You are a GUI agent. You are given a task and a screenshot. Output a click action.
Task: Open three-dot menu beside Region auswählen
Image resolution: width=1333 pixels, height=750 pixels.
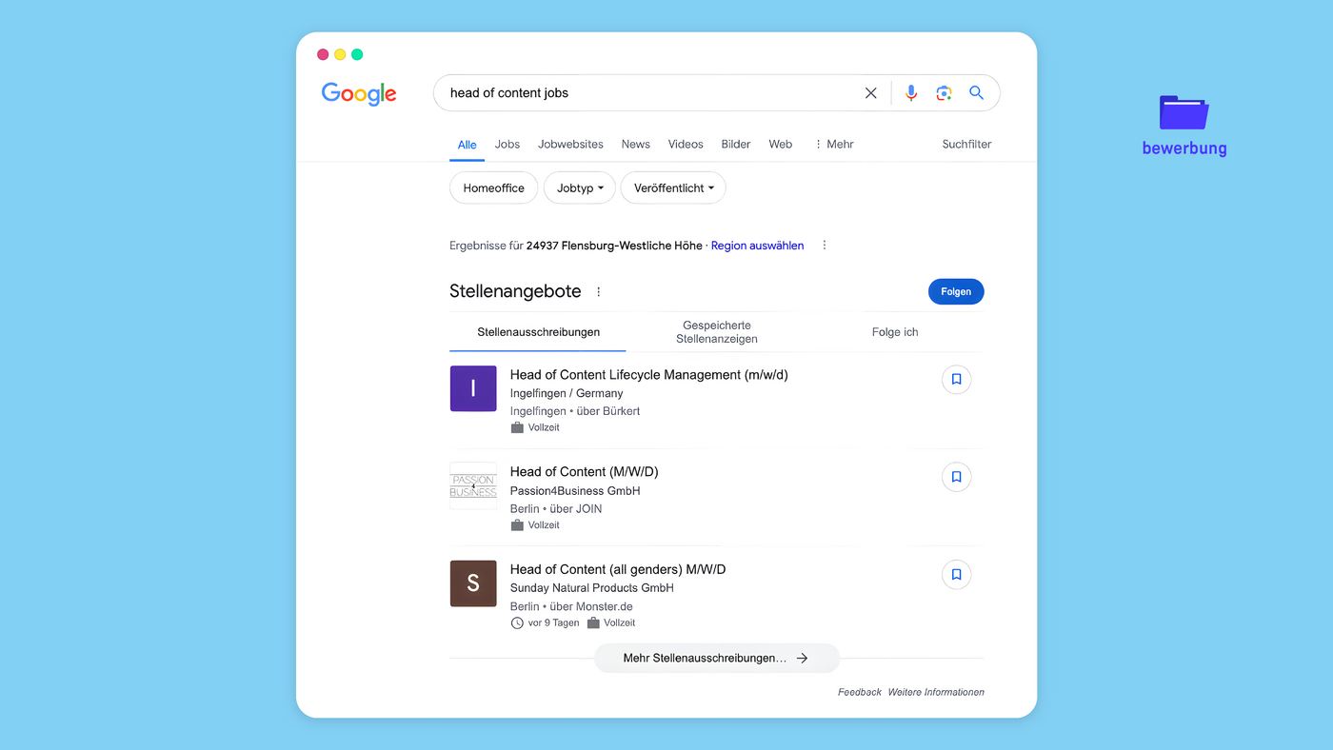click(825, 246)
